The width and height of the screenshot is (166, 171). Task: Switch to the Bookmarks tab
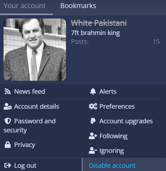tap(78, 6)
